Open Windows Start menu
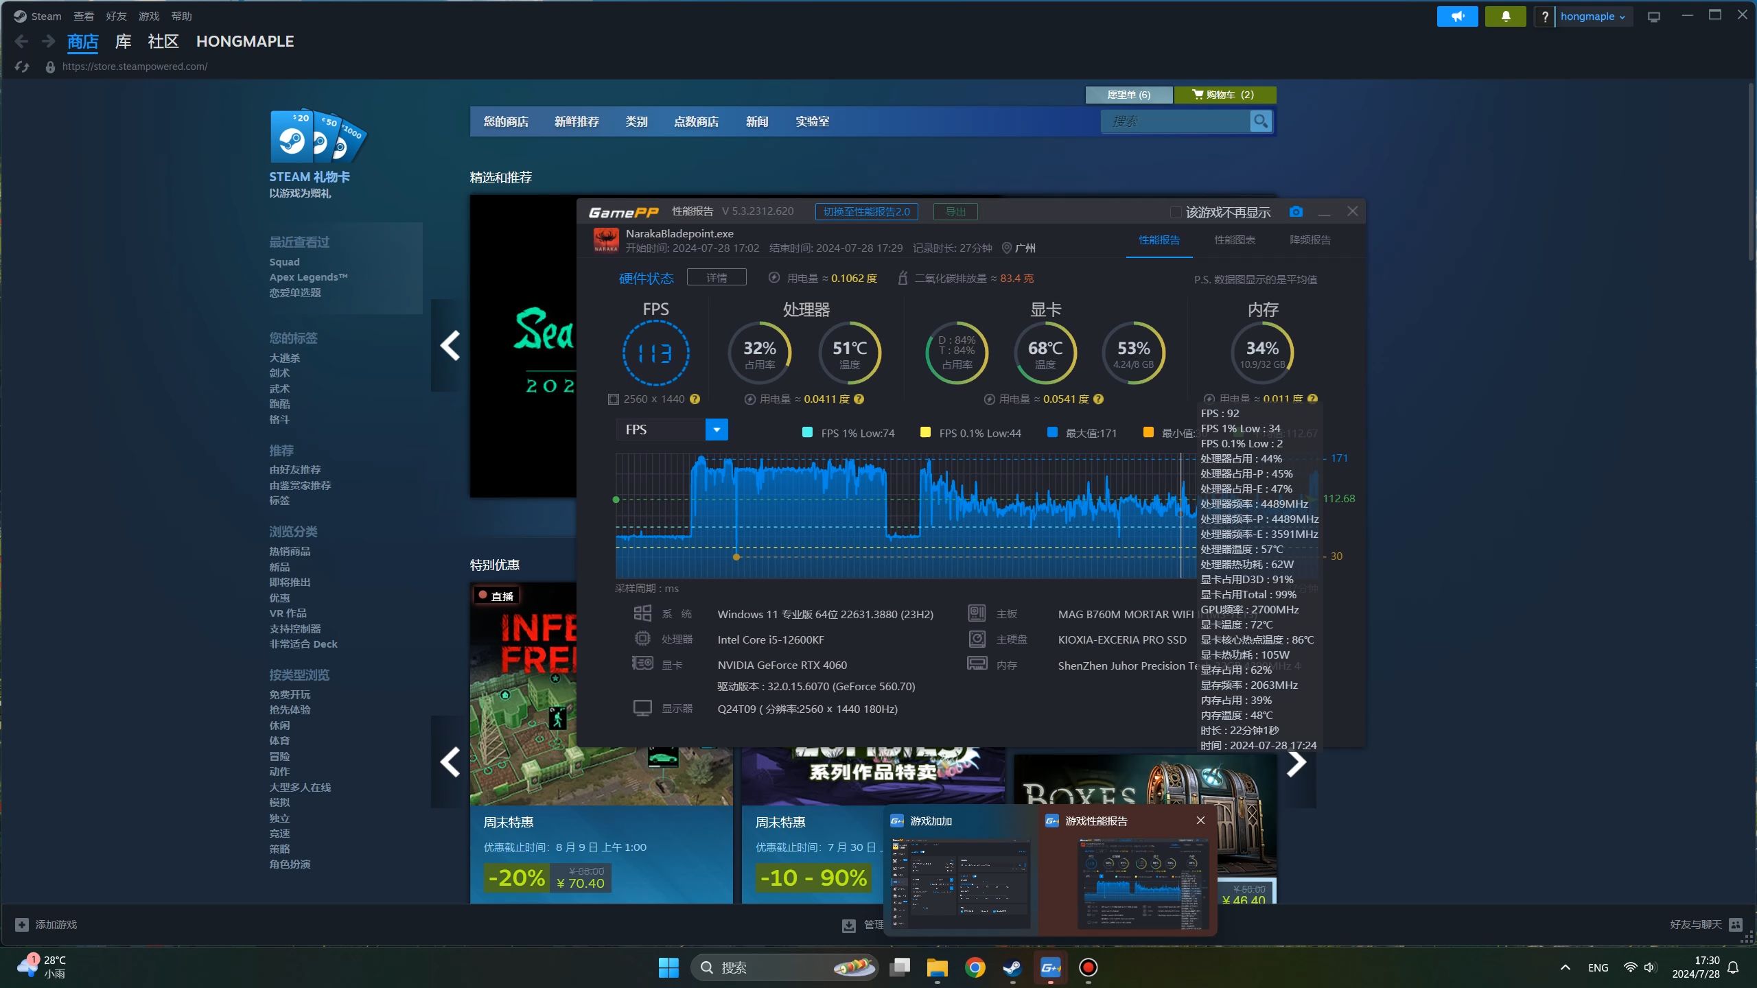Viewport: 1757px width, 988px height. click(668, 967)
